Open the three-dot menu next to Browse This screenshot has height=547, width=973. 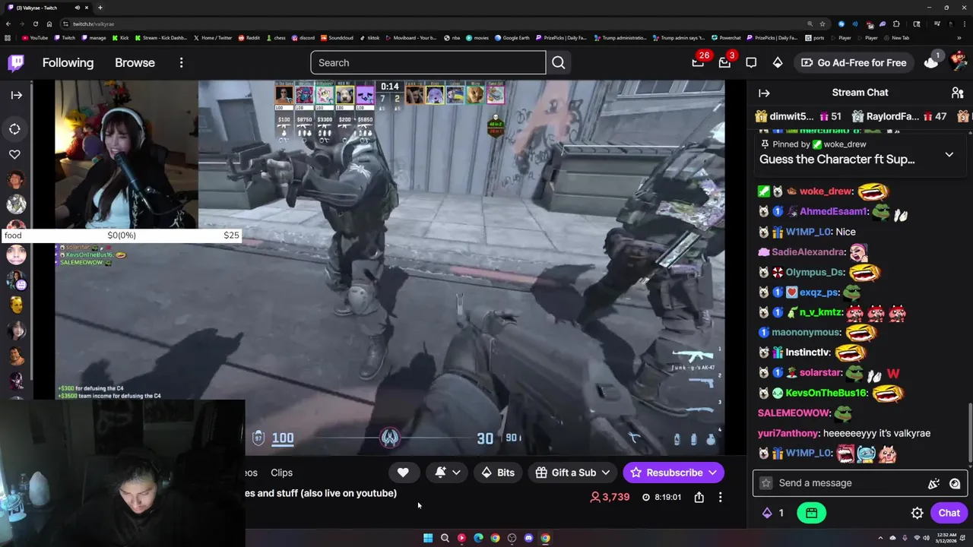pyautogui.click(x=181, y=62)
